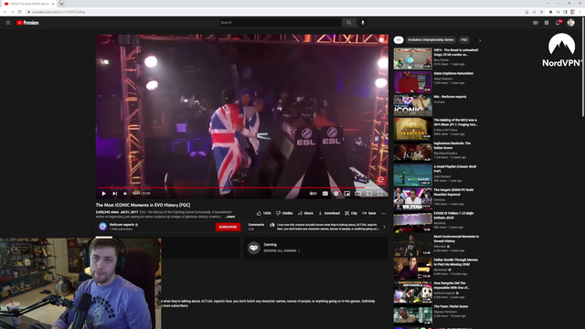585x329 pixels.
Task: Select the Evolution Championship Series chip
Action: click(431, 40)
